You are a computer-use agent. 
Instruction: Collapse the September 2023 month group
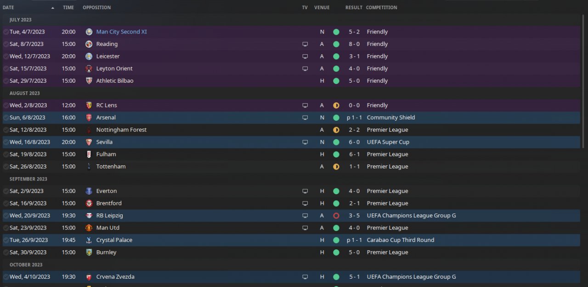tap(28, 179)
